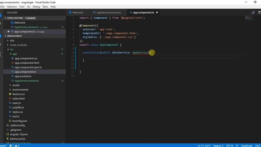Open the Help menu
This screenshot has height=147, width=261.
pos(53,7)
